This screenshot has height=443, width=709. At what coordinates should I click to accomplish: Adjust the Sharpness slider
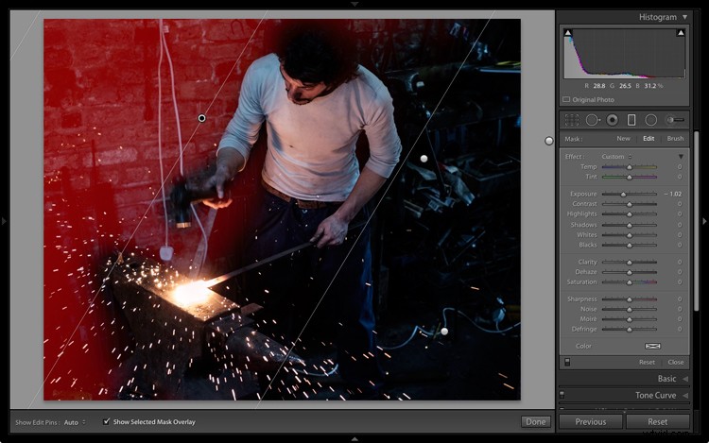pos(629,299)
